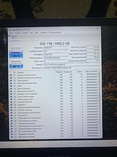The image size is (117, 157).
Task: Click the status icon of attribute A9
Action: (11, 105)
